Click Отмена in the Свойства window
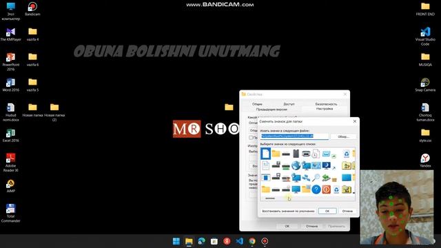Image resolution: width=441 pixels, height=248 pixels. pyautogui.click(x=311, y=226)
